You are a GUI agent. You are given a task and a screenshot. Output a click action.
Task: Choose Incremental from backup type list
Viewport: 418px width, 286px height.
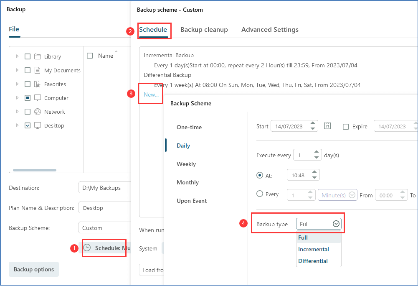(314, 249)
